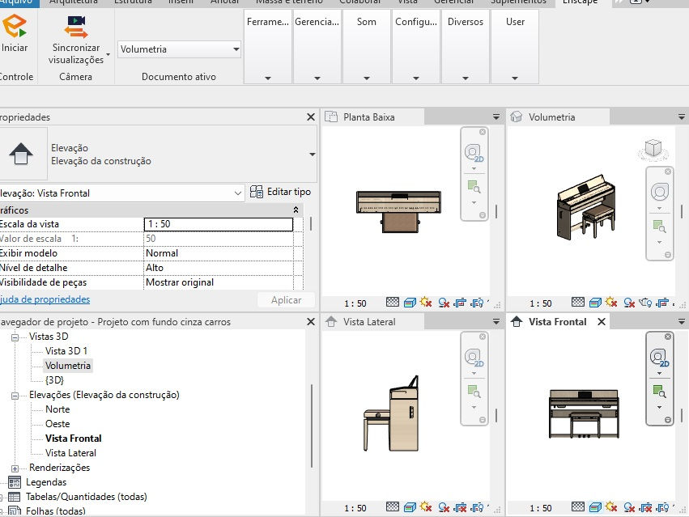Image resolution: width=689 pixels, height=517 pixels.
Task: Open detail level icon in Vista Frontal
Action: 578,507
